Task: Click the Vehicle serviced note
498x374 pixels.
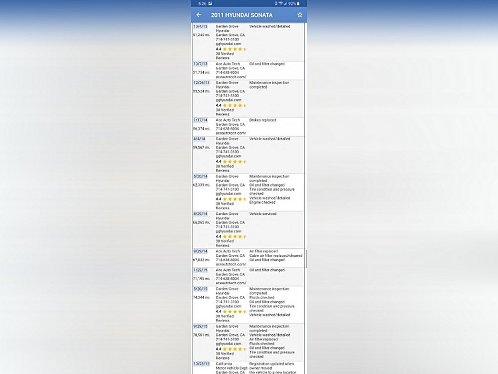Action: pyautogui.click(x=263, y=214)
